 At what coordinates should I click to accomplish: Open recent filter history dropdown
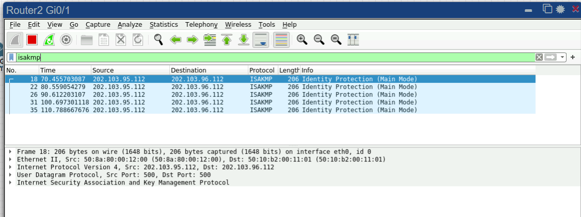click(562, 57)
